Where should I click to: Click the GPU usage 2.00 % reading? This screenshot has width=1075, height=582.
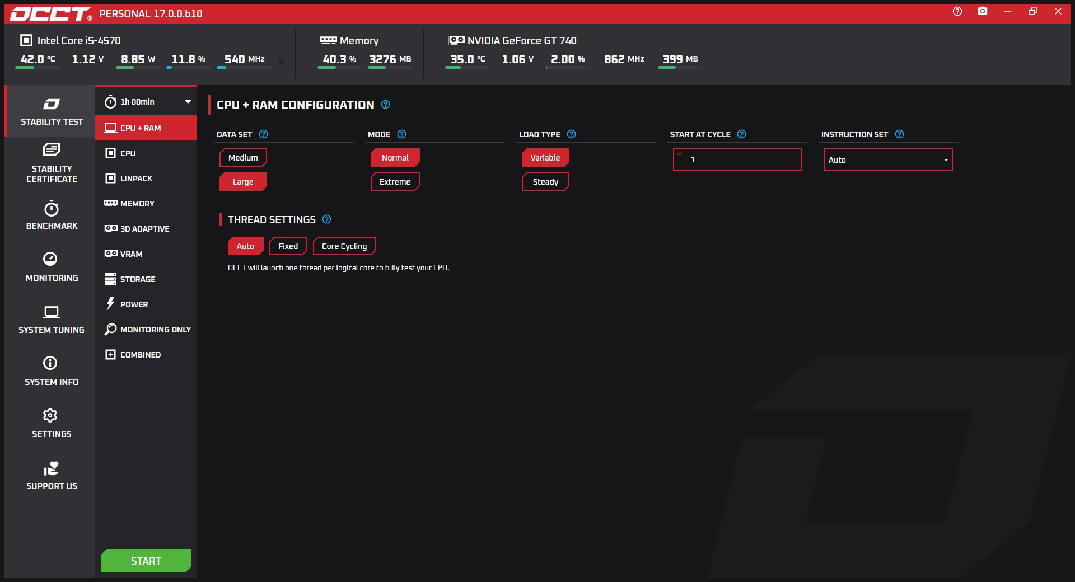(568, 59)
